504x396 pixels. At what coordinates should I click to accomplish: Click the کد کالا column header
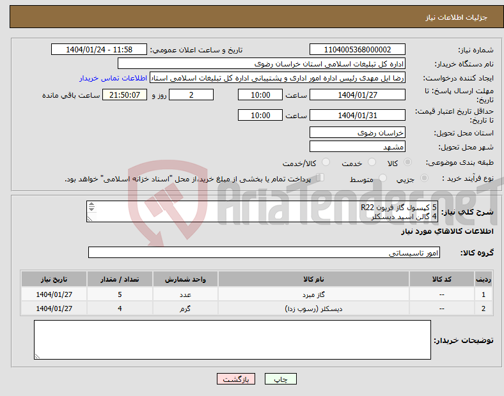click(442, 279)
